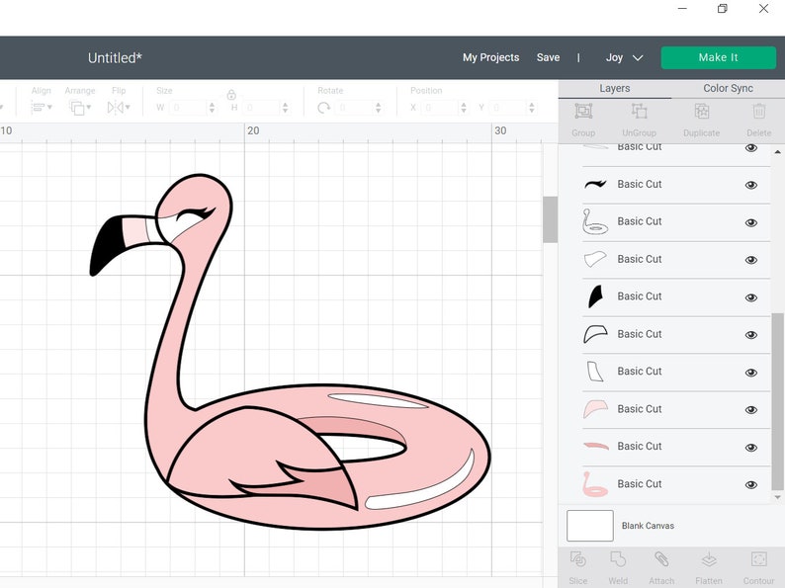The height and width of the screenshot is (588, 785).
Task: Click the Duplicate layer icon
Action: click(701, 111)
